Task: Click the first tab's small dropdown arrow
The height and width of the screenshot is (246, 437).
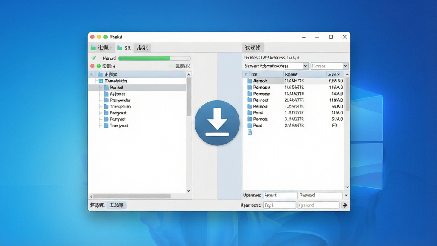Action: point(111,48)
